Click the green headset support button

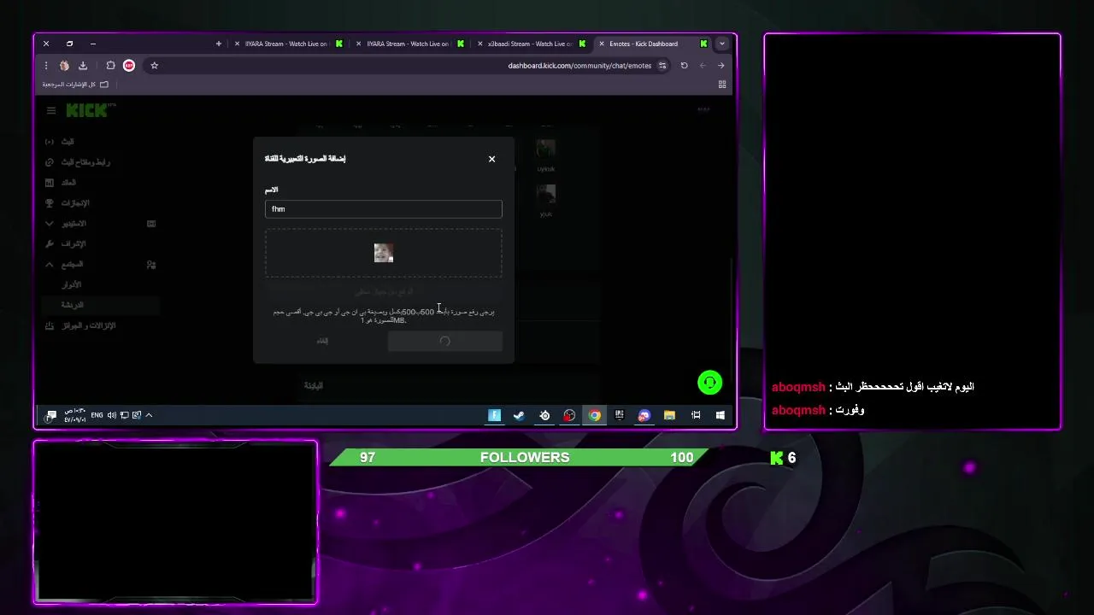click(x=710, y=383)
